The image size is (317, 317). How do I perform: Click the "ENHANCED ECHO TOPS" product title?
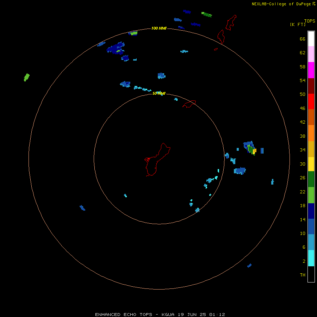click(x=124, y=315)
